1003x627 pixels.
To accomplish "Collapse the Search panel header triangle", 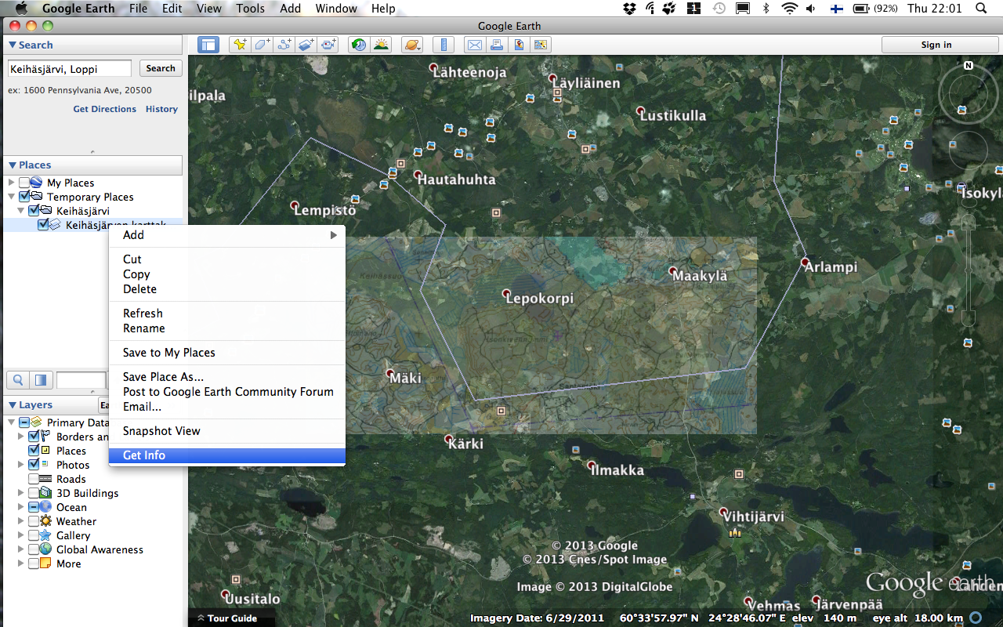I will click(x=13, y=45).
